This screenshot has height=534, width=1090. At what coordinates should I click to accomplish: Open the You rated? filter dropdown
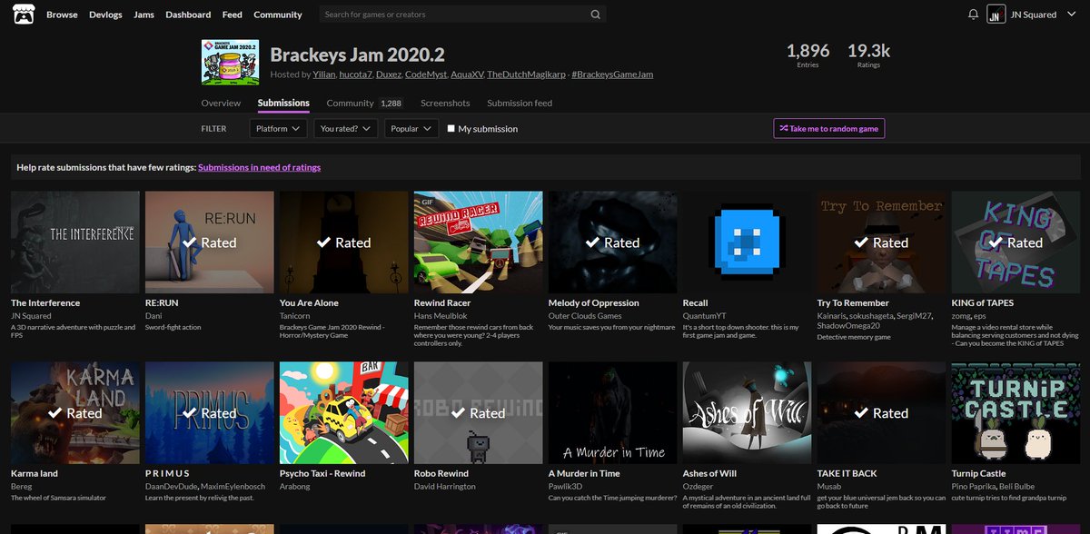point(346,129)
